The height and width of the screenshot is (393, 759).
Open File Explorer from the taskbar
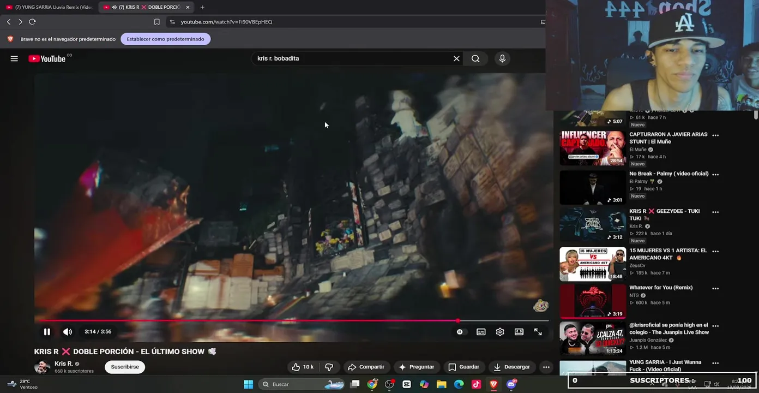(x=442, y=384)
